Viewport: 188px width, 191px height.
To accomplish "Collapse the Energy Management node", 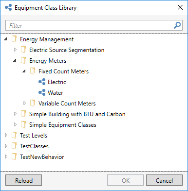I will tap(6, 39).
